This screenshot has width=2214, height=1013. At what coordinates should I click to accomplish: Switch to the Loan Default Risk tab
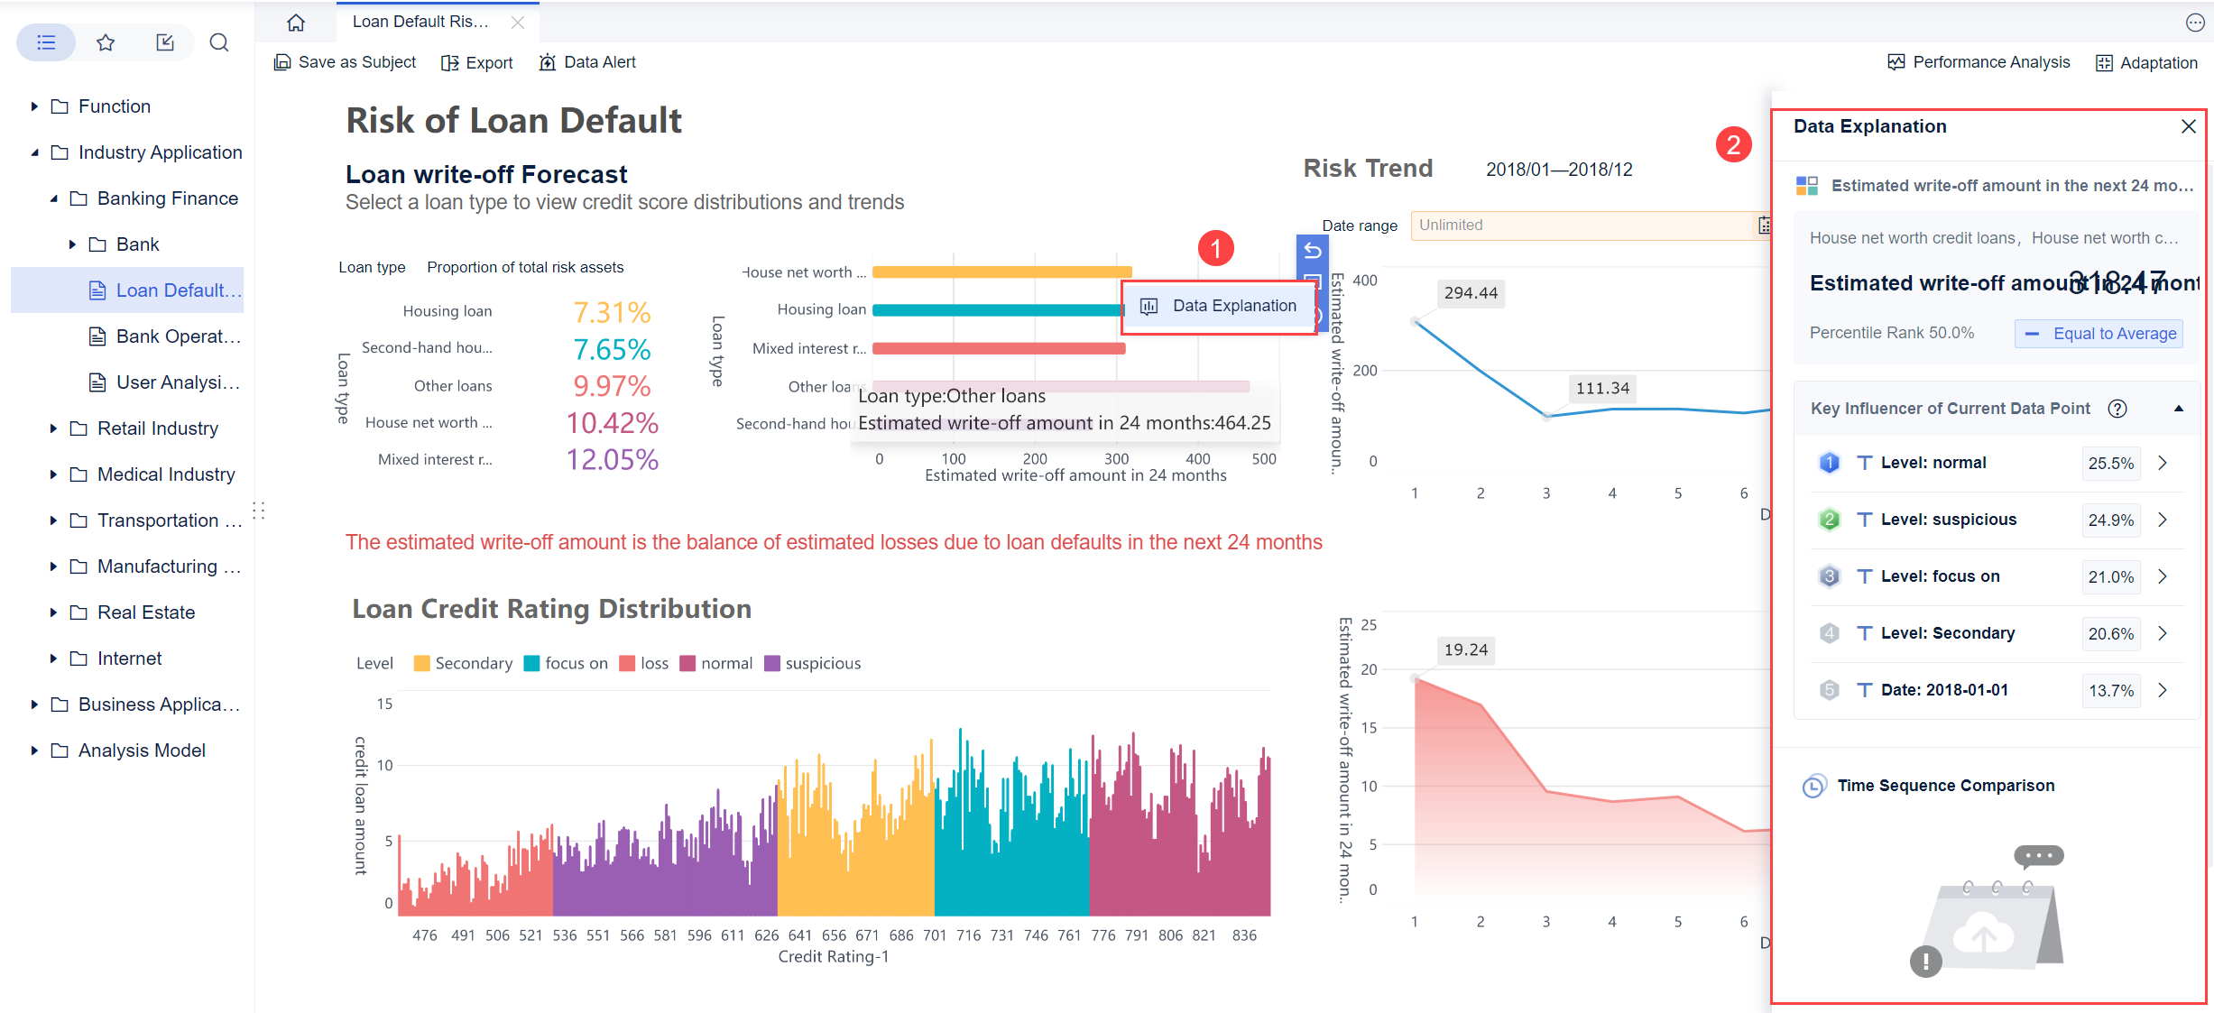point(420,22)
